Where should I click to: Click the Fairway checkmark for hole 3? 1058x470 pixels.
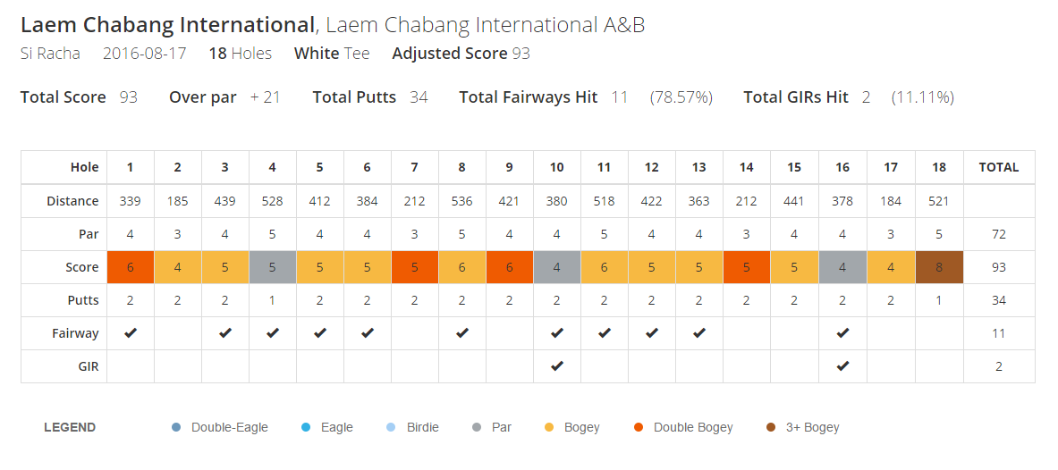[x=225, y=333]
